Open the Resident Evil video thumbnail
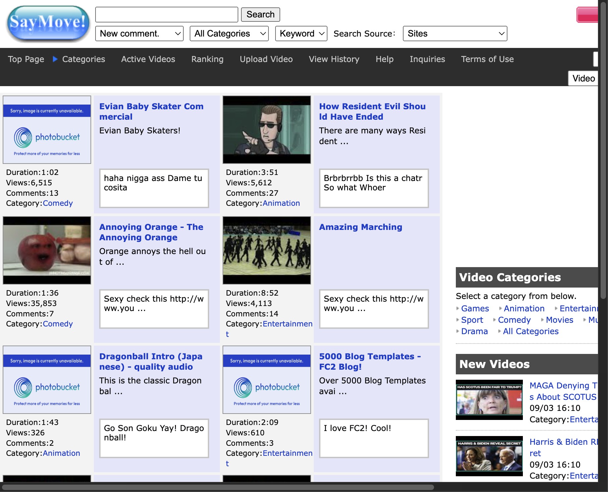This screenshot has width=608, height=492. click(266, 129)
